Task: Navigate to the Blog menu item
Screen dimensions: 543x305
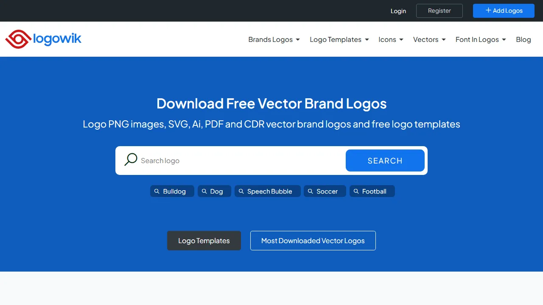Action: pyautogui.click(x=523, y=39)
